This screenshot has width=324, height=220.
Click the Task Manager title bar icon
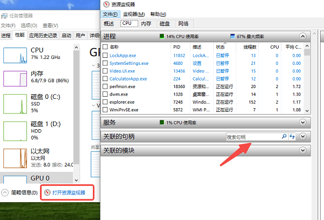click(4, 16)
